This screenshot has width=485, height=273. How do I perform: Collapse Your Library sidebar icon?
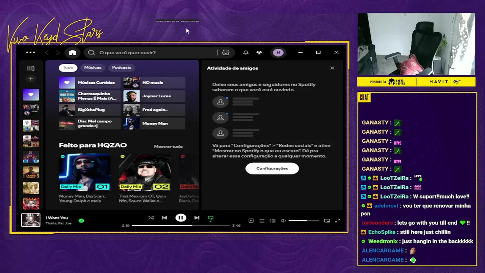(x=31, y=68)
